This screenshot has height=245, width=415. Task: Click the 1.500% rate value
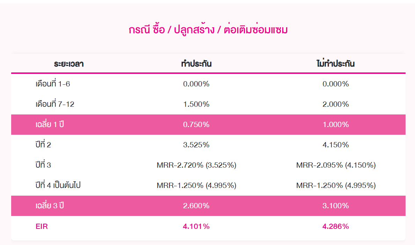[x=196, y=104]
